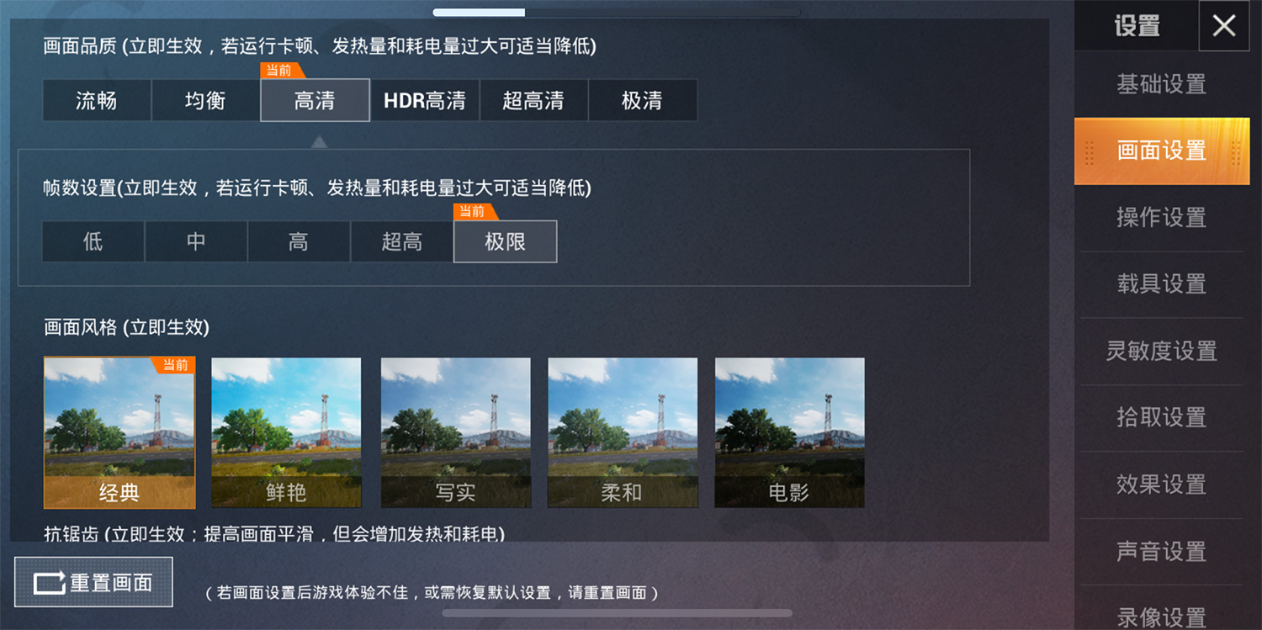Pick the 写实 style thumbnail

[456, 432]
